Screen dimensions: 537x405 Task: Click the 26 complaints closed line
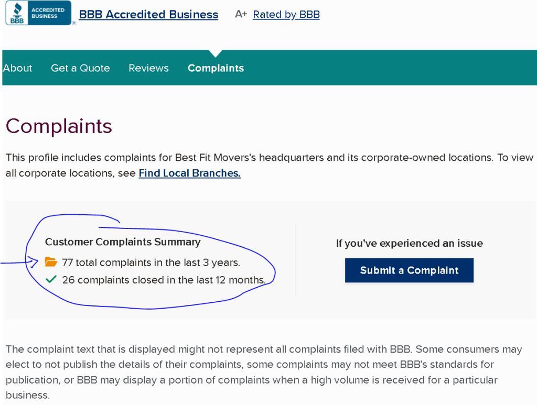point(164,280)
